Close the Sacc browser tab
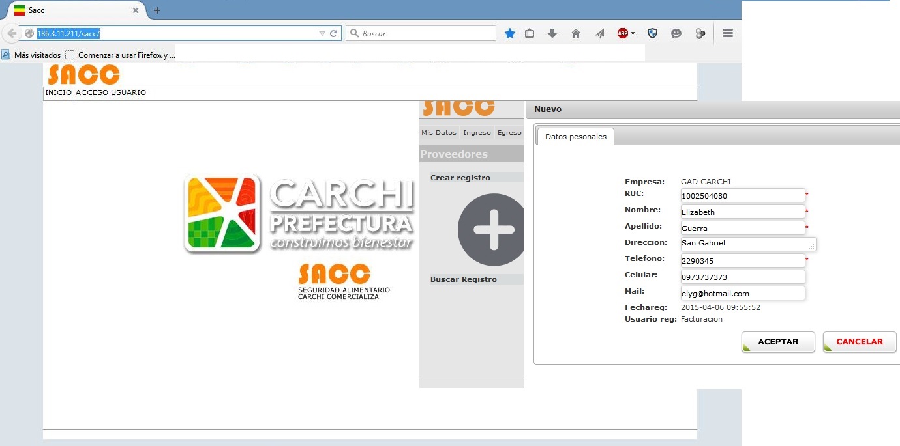This screenshot has width=900, height=446. (x=136, y=10)
